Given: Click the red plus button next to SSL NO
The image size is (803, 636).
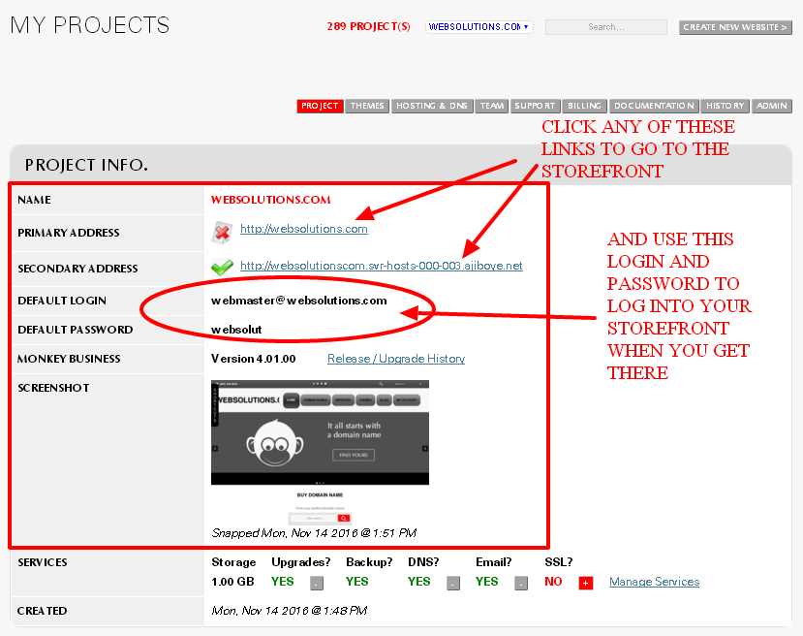Looking at the screenshot, I should point(586,583).
